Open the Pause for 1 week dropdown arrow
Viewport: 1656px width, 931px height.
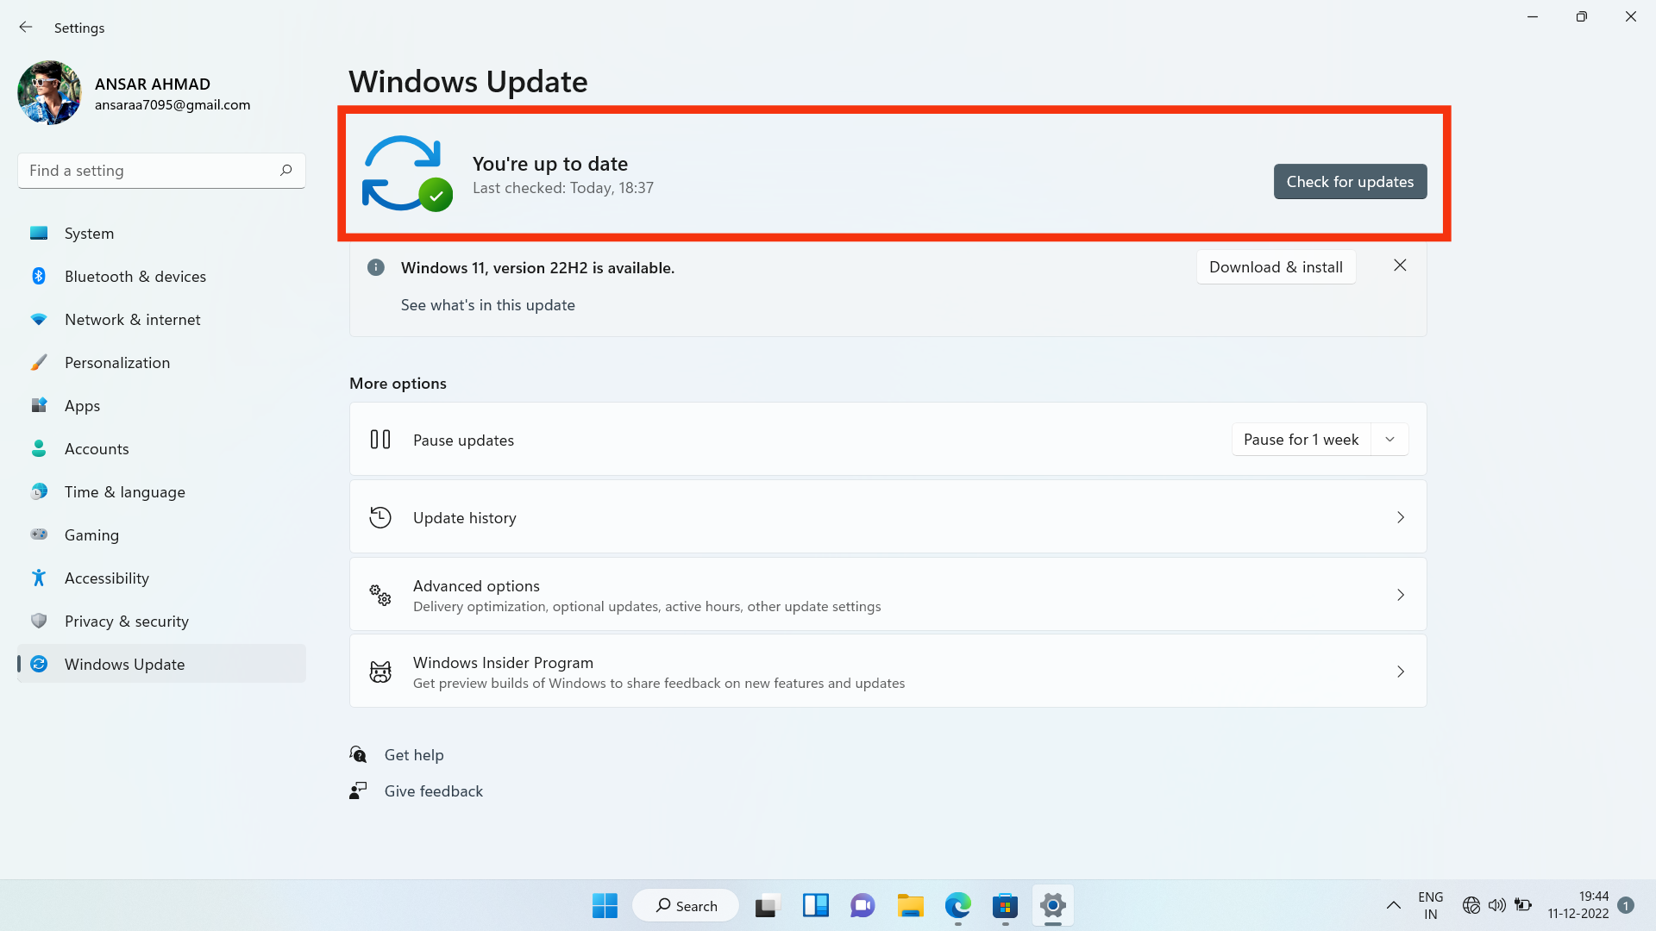point(1389,440)
